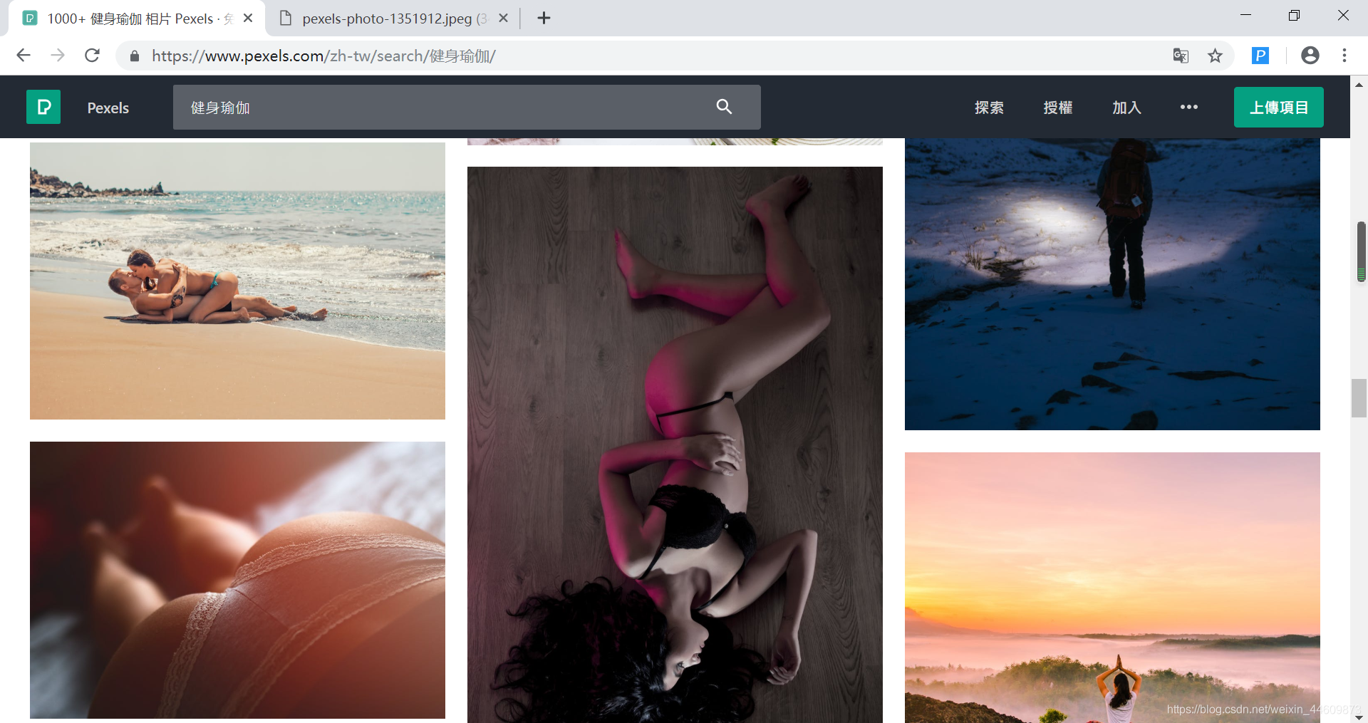The height and width of the screenshot is (723, 1368).
Task: Open the translate page icon
Action: coord(1181,56)
